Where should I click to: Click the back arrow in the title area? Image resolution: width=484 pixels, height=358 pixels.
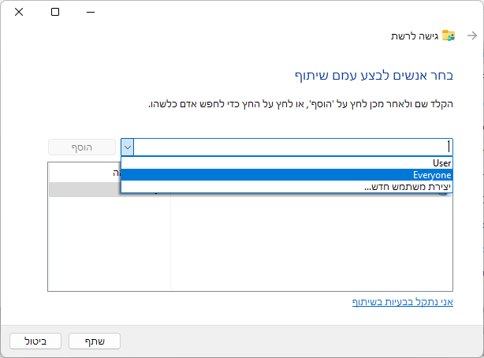point(471,36)
